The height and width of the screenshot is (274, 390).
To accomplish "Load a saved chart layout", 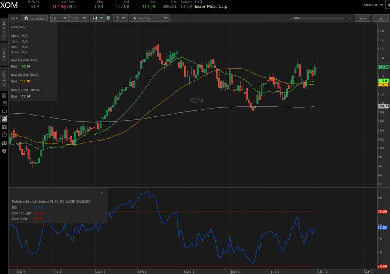I will 381,18.
